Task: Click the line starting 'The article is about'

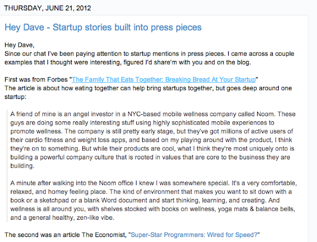Action: click(148, 93)
